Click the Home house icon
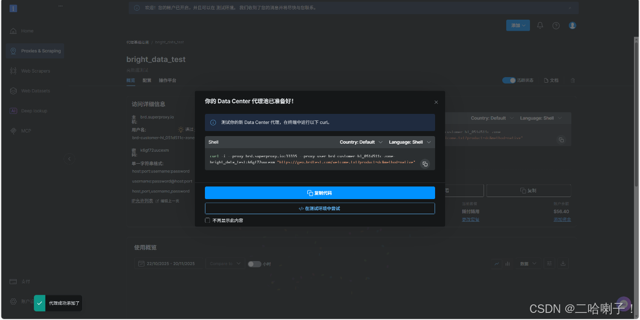The image size is (640, 320). (x=14, y=31)
